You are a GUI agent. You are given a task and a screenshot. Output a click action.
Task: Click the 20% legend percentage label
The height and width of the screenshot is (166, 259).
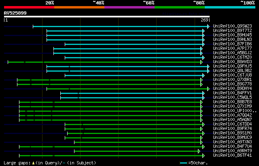click(x=50, y=3)
